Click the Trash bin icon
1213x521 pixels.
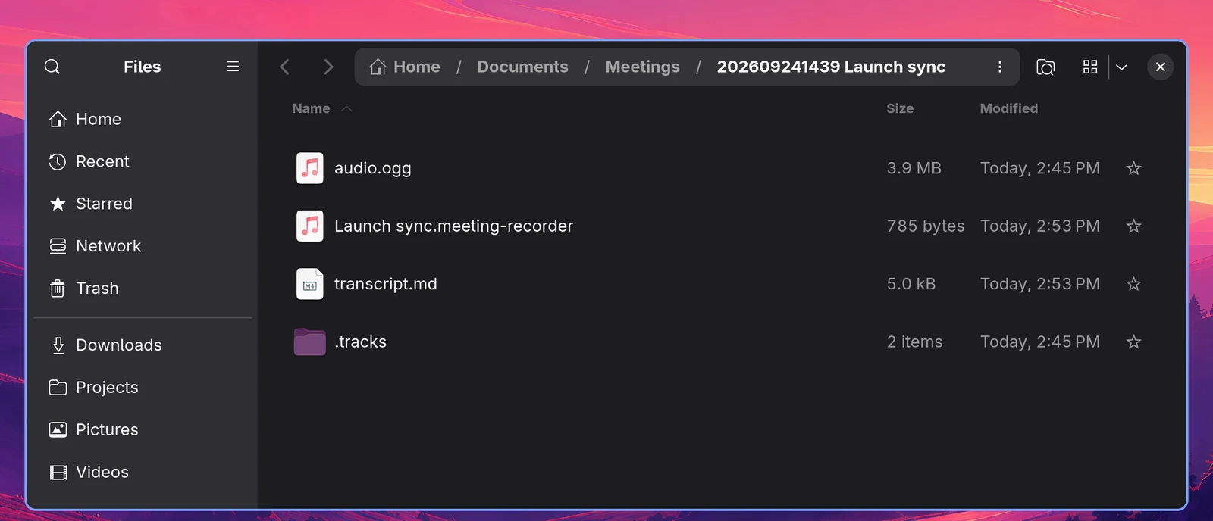point(58,289)
